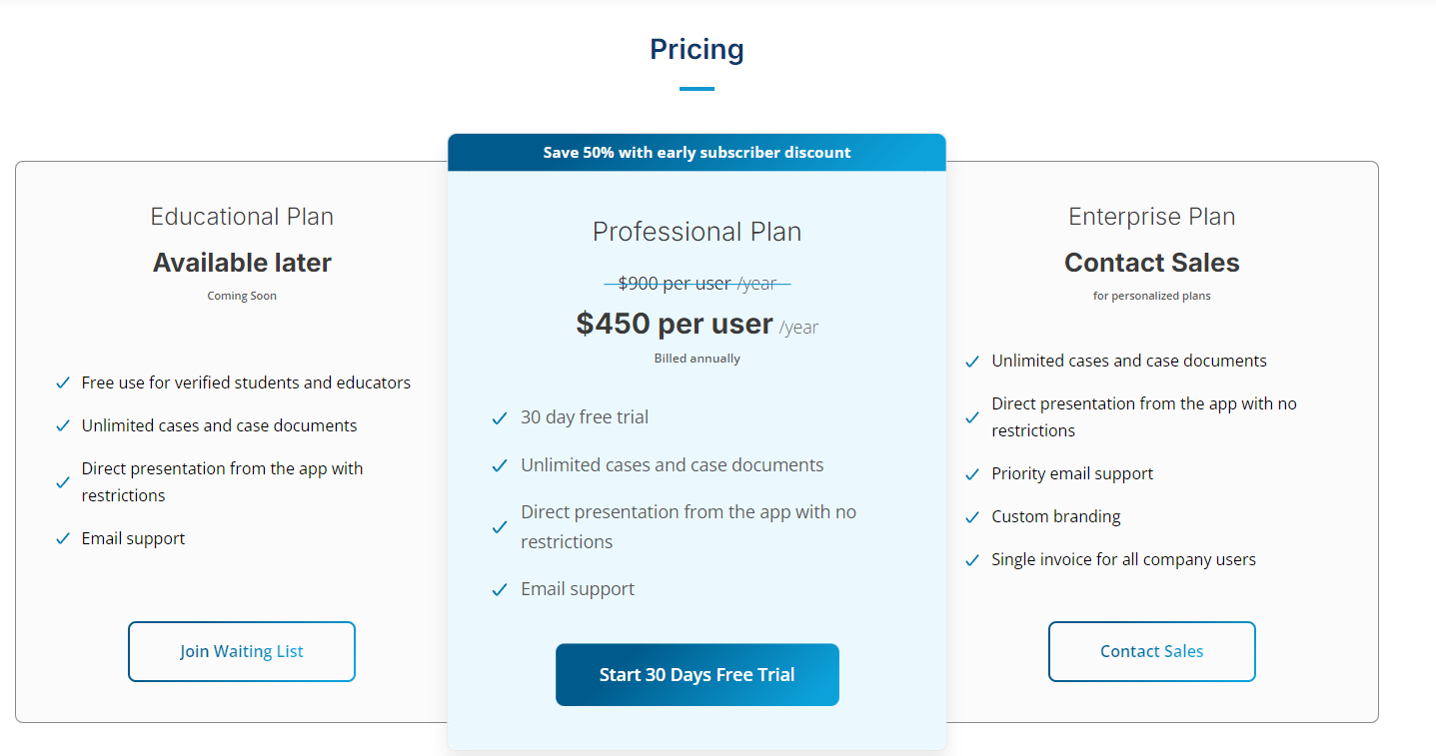Open the Contact Sales button
Image resolution: width=1436 pixels, height=756 pixels.
click(1151, 651)
